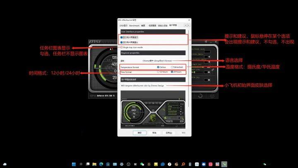Open the Settings gear on the taskbar
This screenshot has height=168, width=298.
122,164
